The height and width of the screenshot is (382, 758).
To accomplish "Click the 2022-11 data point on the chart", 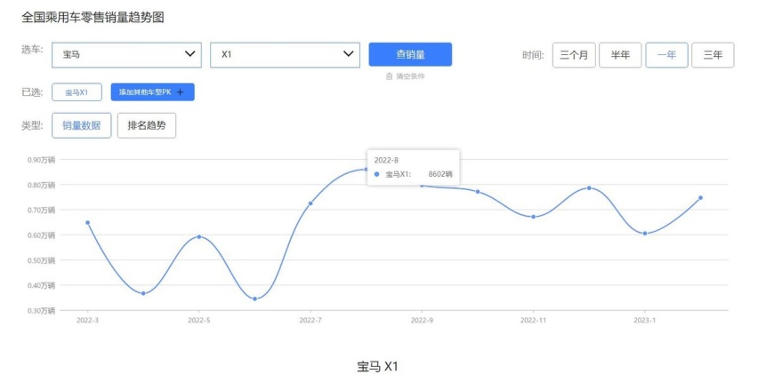I will [x=533, y=217].
